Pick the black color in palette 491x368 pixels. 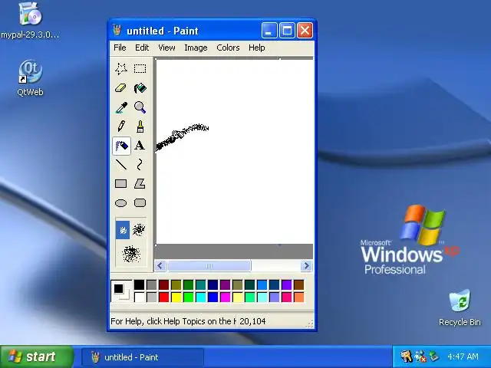[140, 284]
